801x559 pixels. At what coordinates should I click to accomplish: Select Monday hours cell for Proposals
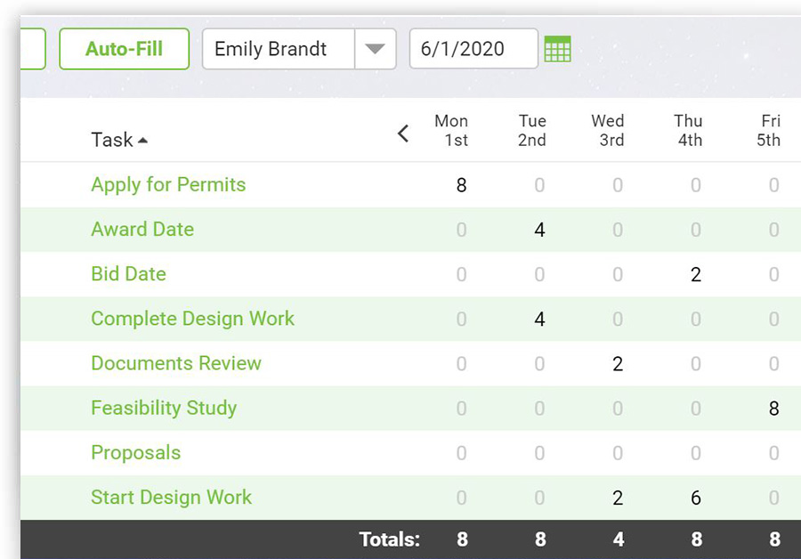pyautogui.click(x=461, y=453)
